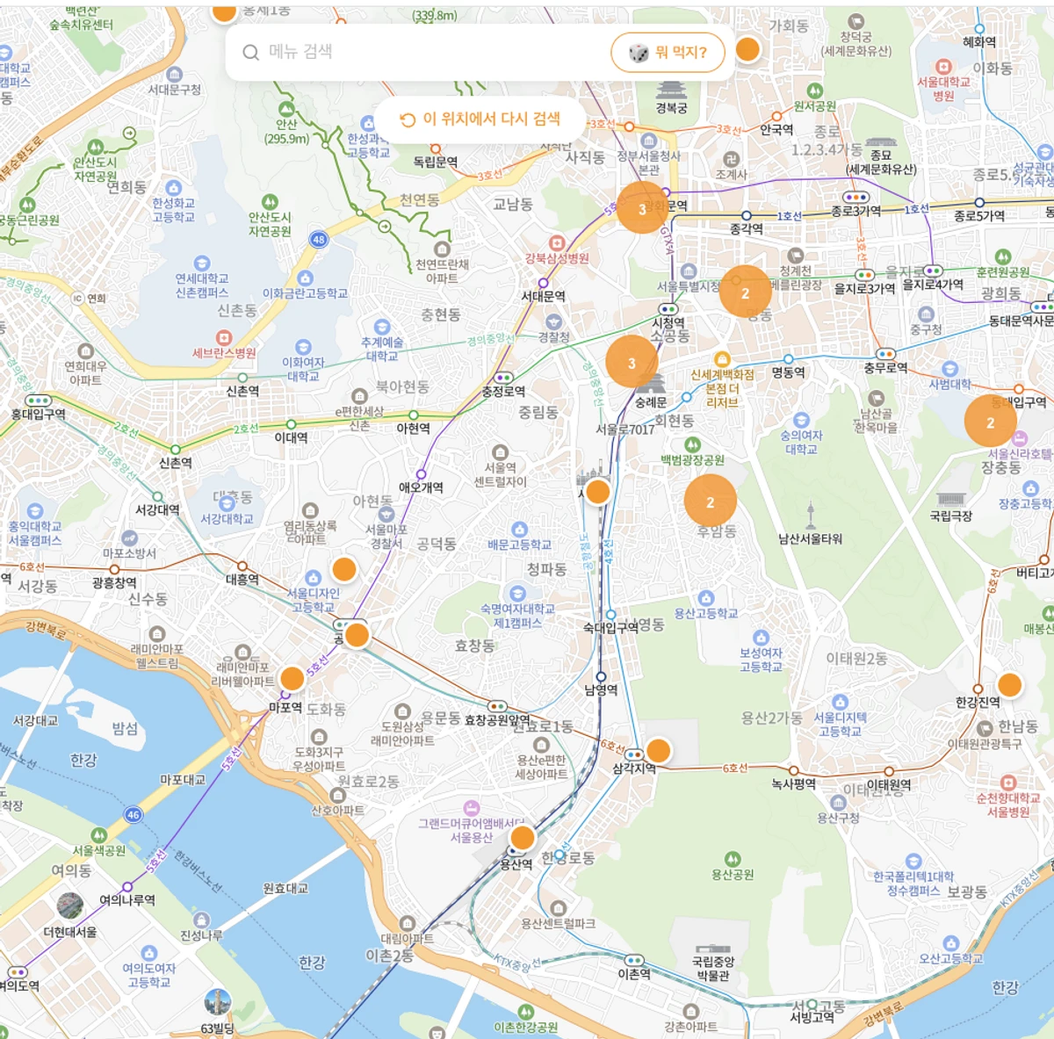The width and height of the screenshot is (1054, 1039).
Task: Open the cluster of 2 above 후암동
Action: click(x=710, y=501)
